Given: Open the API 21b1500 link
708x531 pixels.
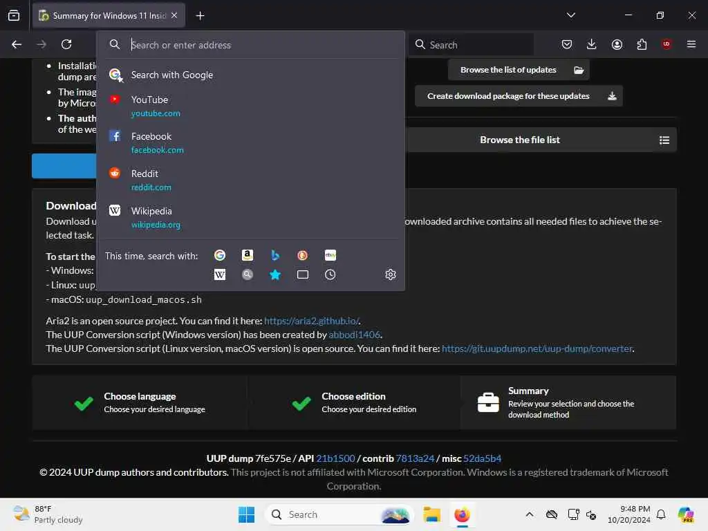Looking at the screenshot, I should (x=335, y=458).
